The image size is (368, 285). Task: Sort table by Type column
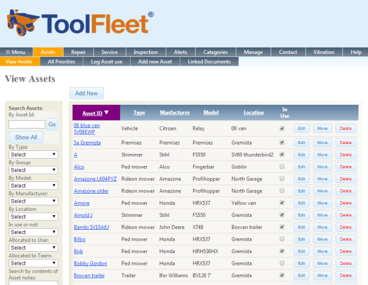(x=139, y=113)
